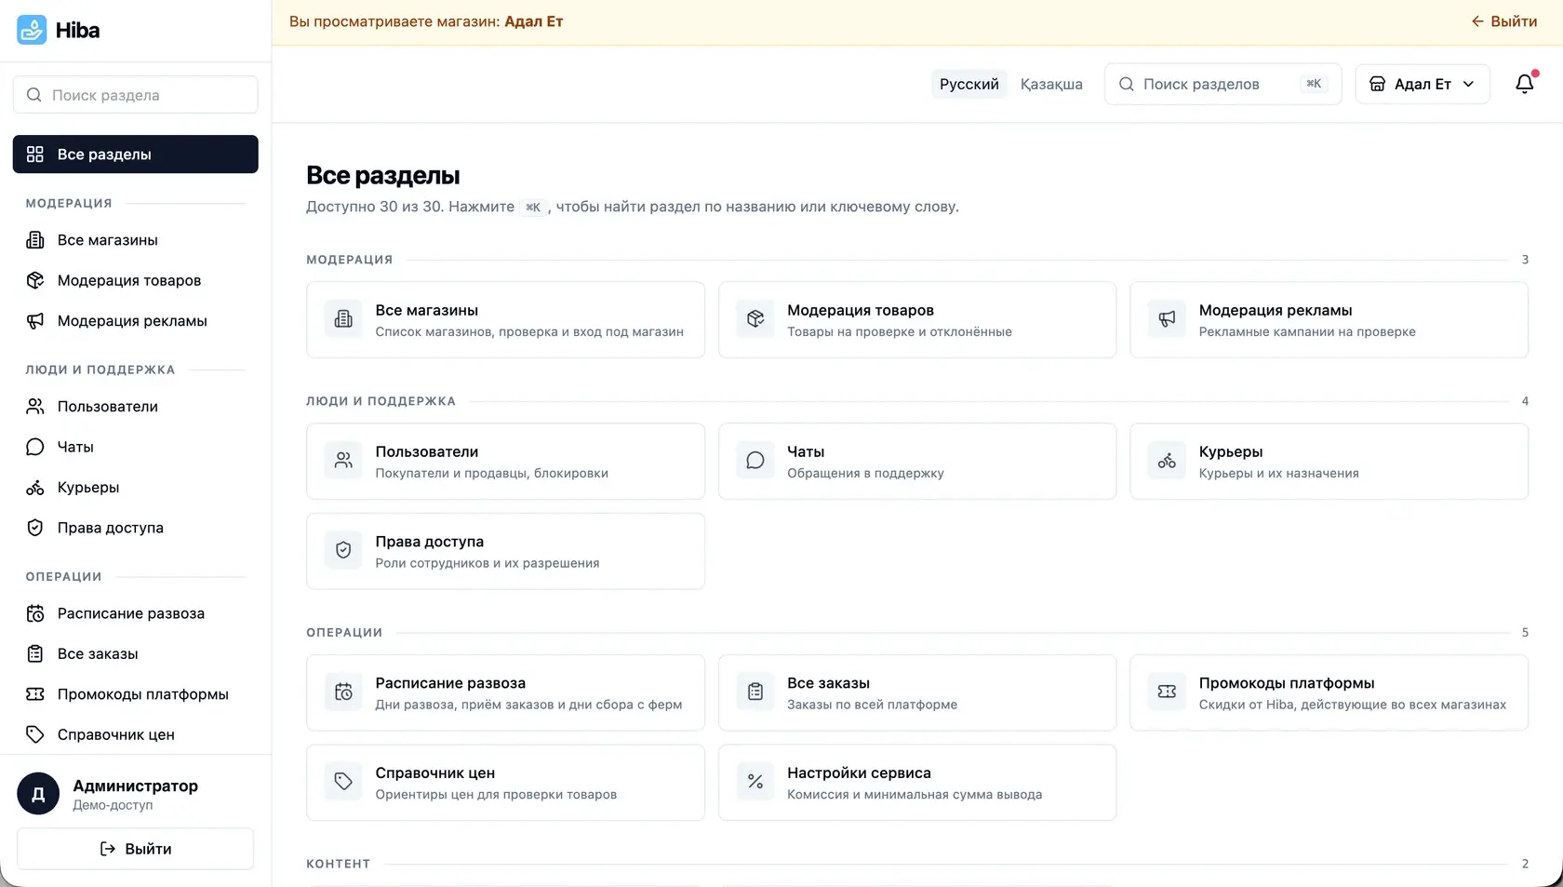This screenshot has width=1563, height=887.
Task: Click the Чаты sidebar bubble icon
Action: [35, 447]
